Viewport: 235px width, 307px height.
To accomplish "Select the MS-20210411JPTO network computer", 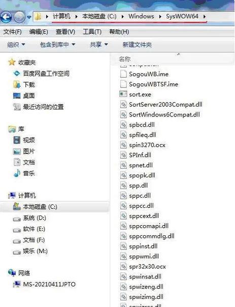I will tap(44, 284).
